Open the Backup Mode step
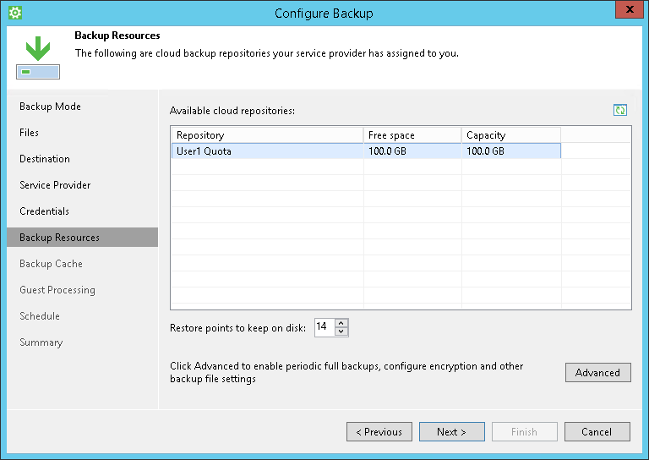The height and width of the screenshot is (460, 649). pos(50,107)
